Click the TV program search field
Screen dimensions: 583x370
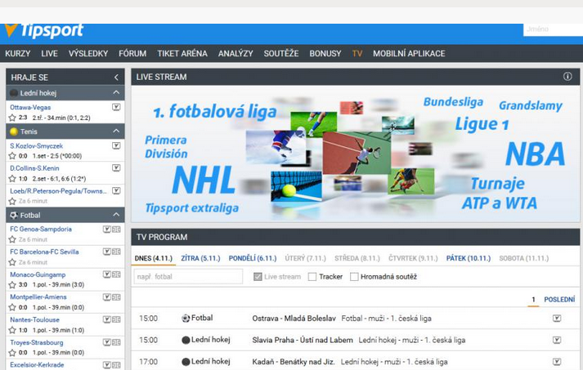(x=188, y=277)
